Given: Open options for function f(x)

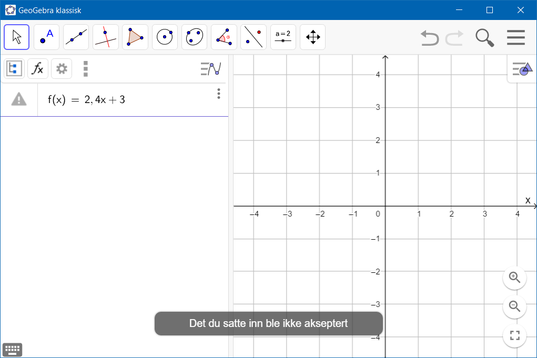Looking at the screenshot, I should pos(219,94).
